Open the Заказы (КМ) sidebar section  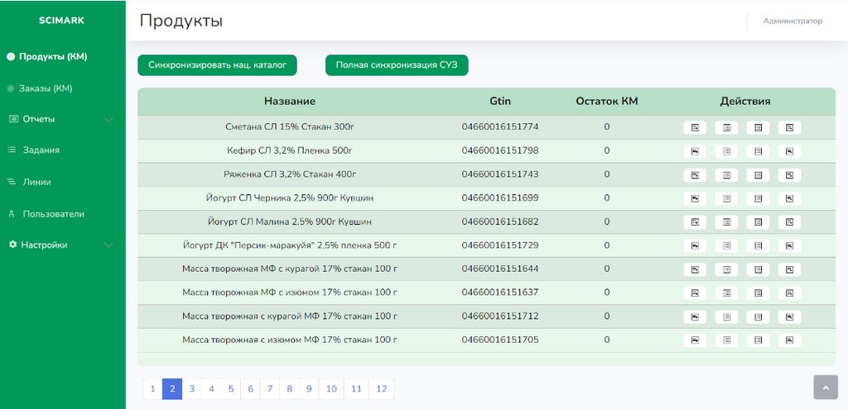coord(40,88)
